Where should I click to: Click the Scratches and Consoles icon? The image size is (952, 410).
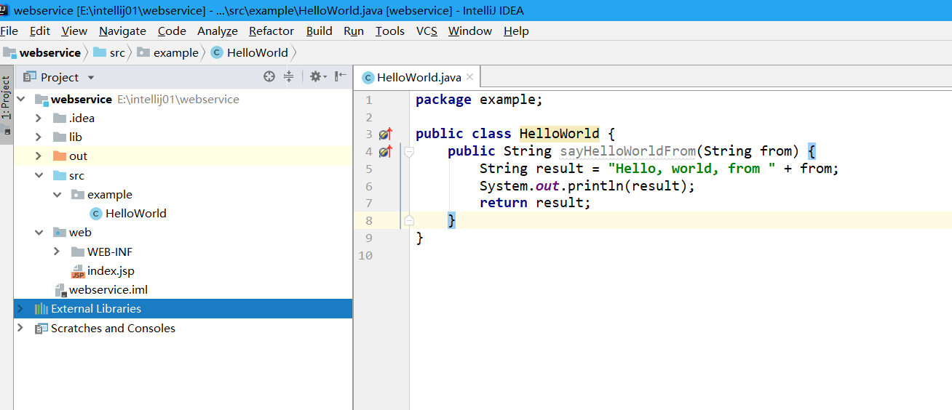(x=41, y=329)
